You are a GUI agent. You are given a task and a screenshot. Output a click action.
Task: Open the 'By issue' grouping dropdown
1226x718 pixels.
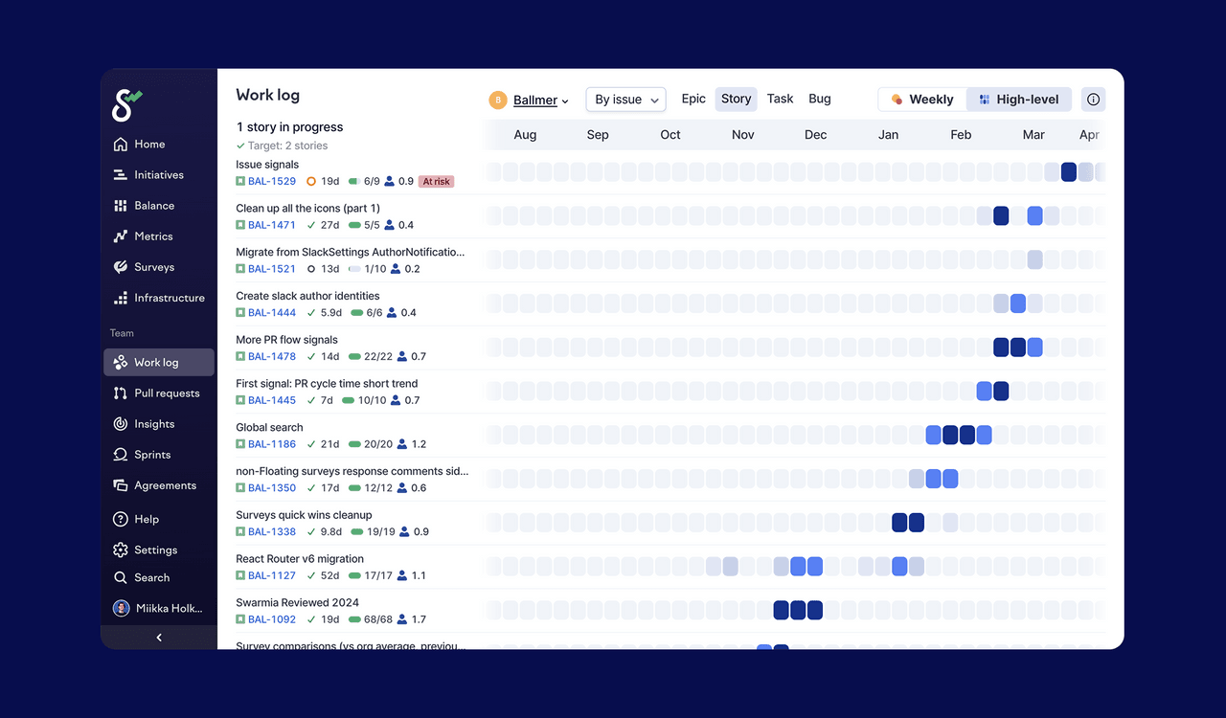pos(625,99)
